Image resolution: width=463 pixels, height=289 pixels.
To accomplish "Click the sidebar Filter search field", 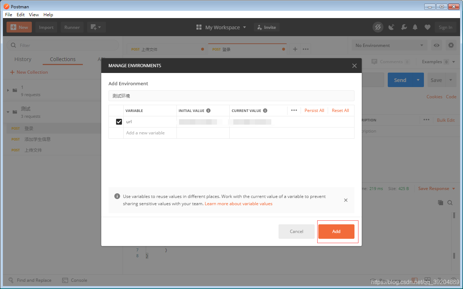I will point(63,45).
